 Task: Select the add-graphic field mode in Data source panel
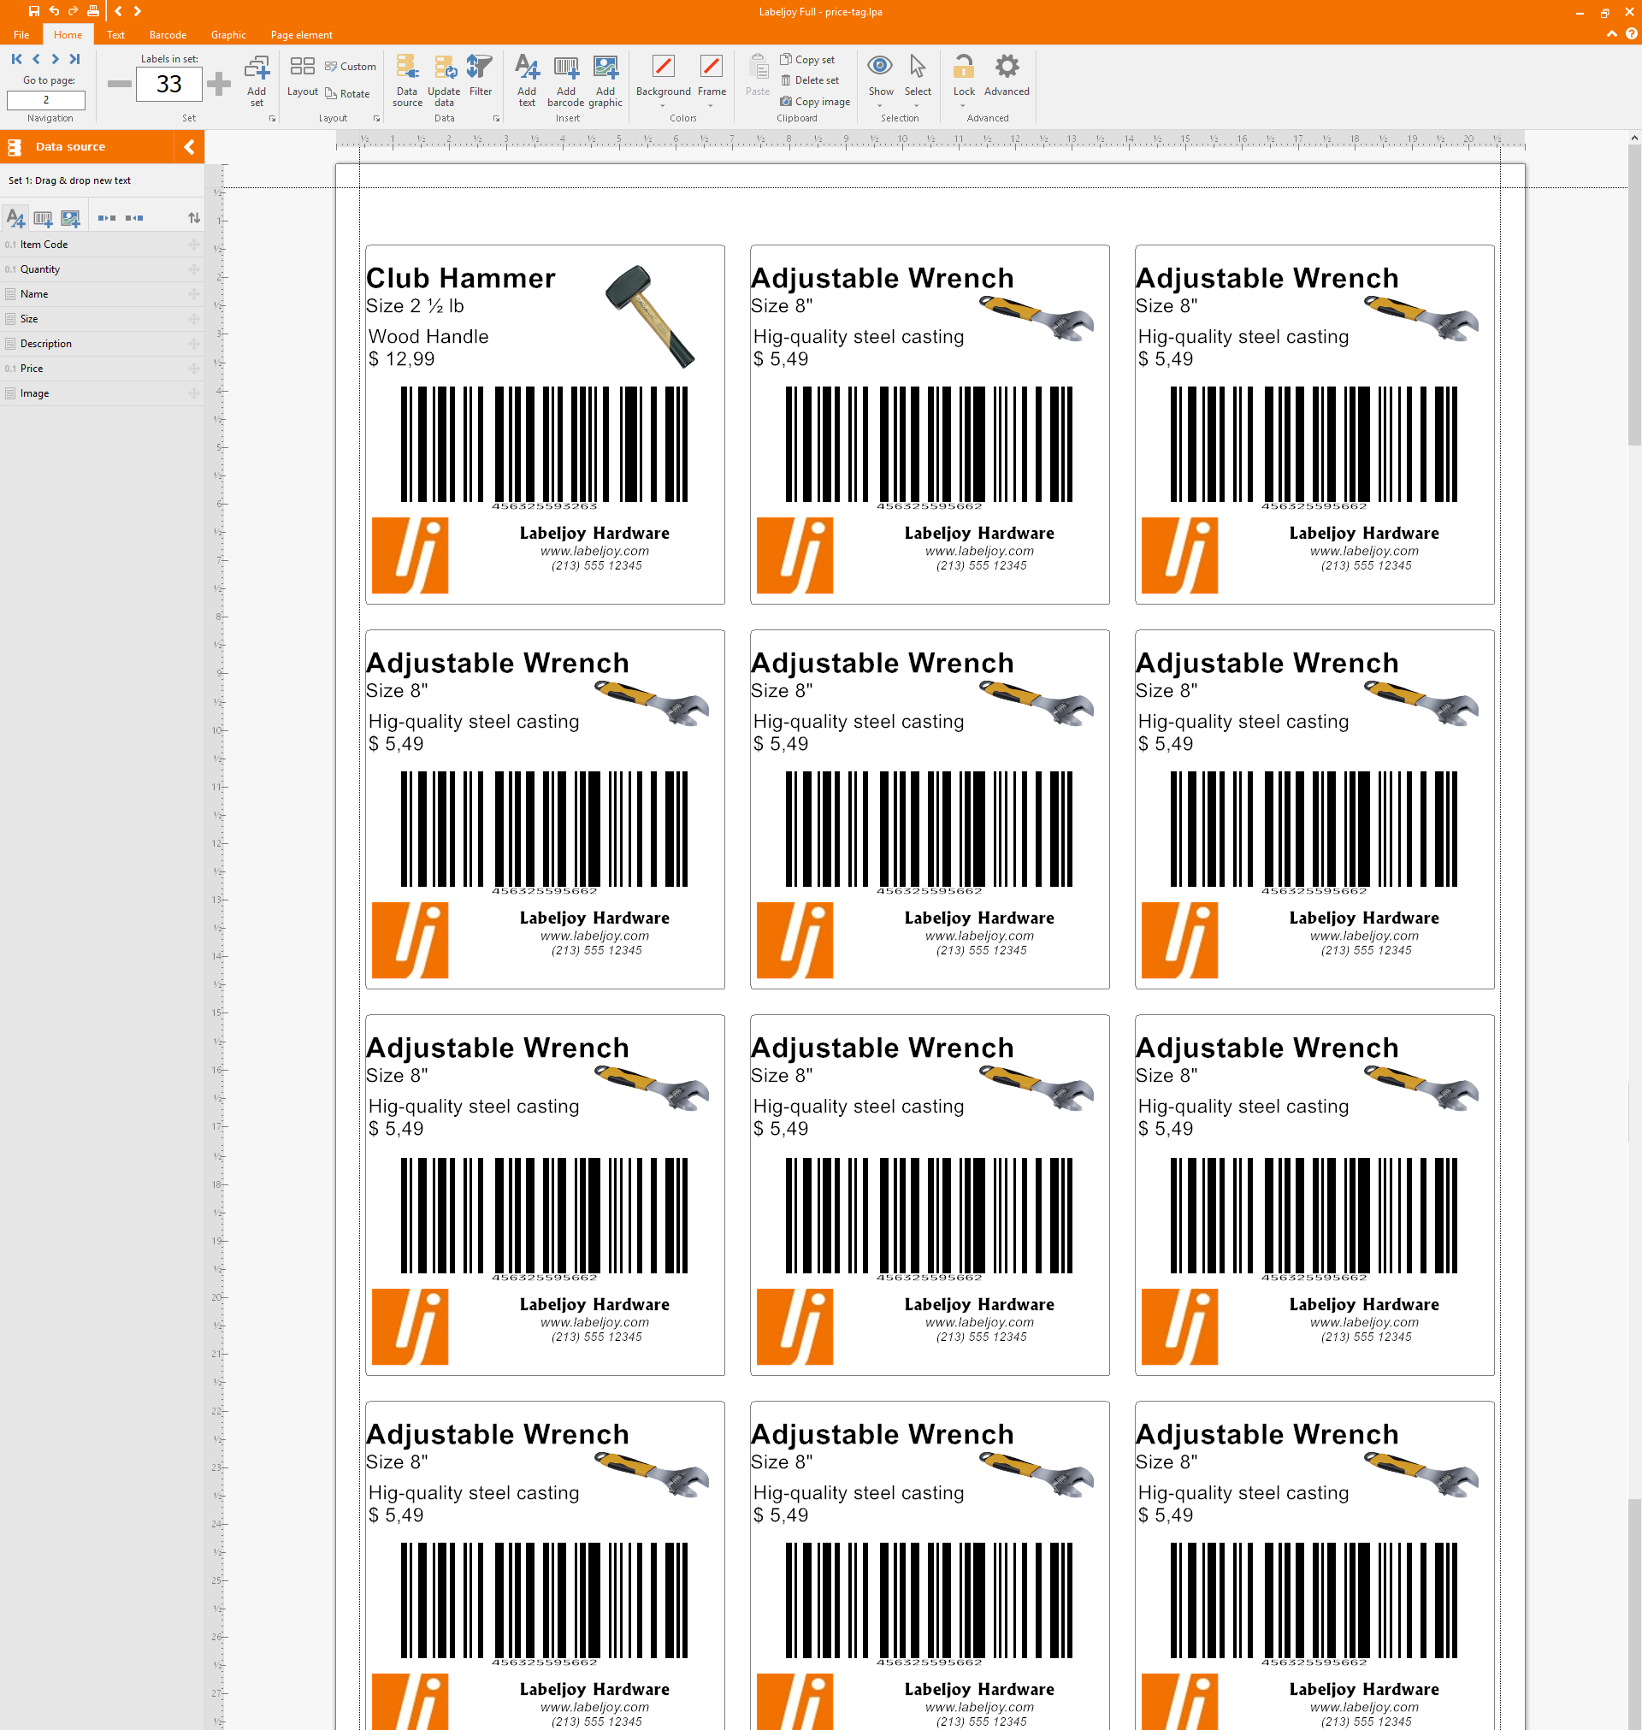tap(70, 218)
